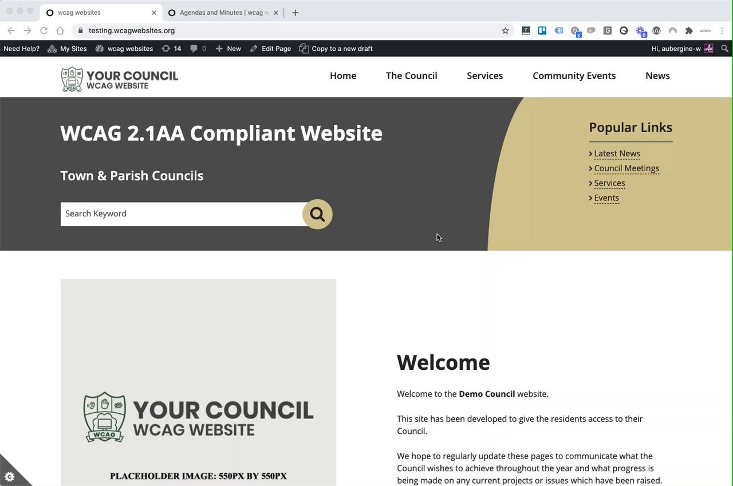
Task: Focus the Search Keyword input field
Action: point(182,214)
